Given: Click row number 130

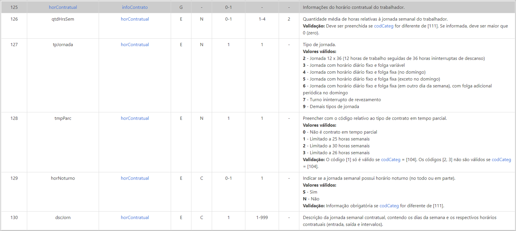Looking at the screenshot, I should coord(14,217).
